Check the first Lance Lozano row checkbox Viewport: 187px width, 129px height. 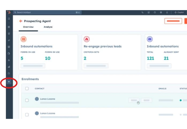coord(27,100)
